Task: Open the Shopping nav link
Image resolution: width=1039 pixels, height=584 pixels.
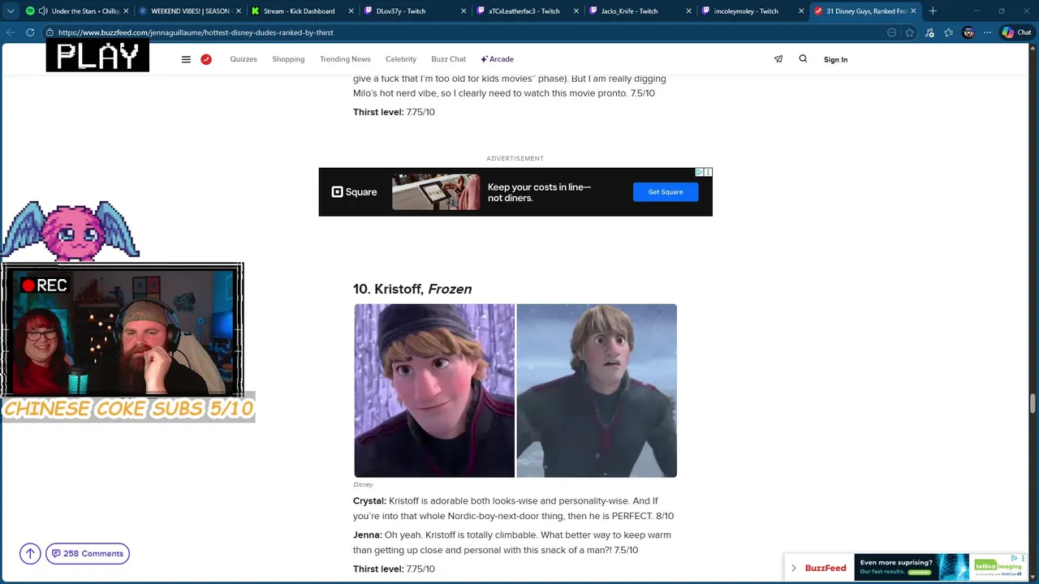Action: 288,59
